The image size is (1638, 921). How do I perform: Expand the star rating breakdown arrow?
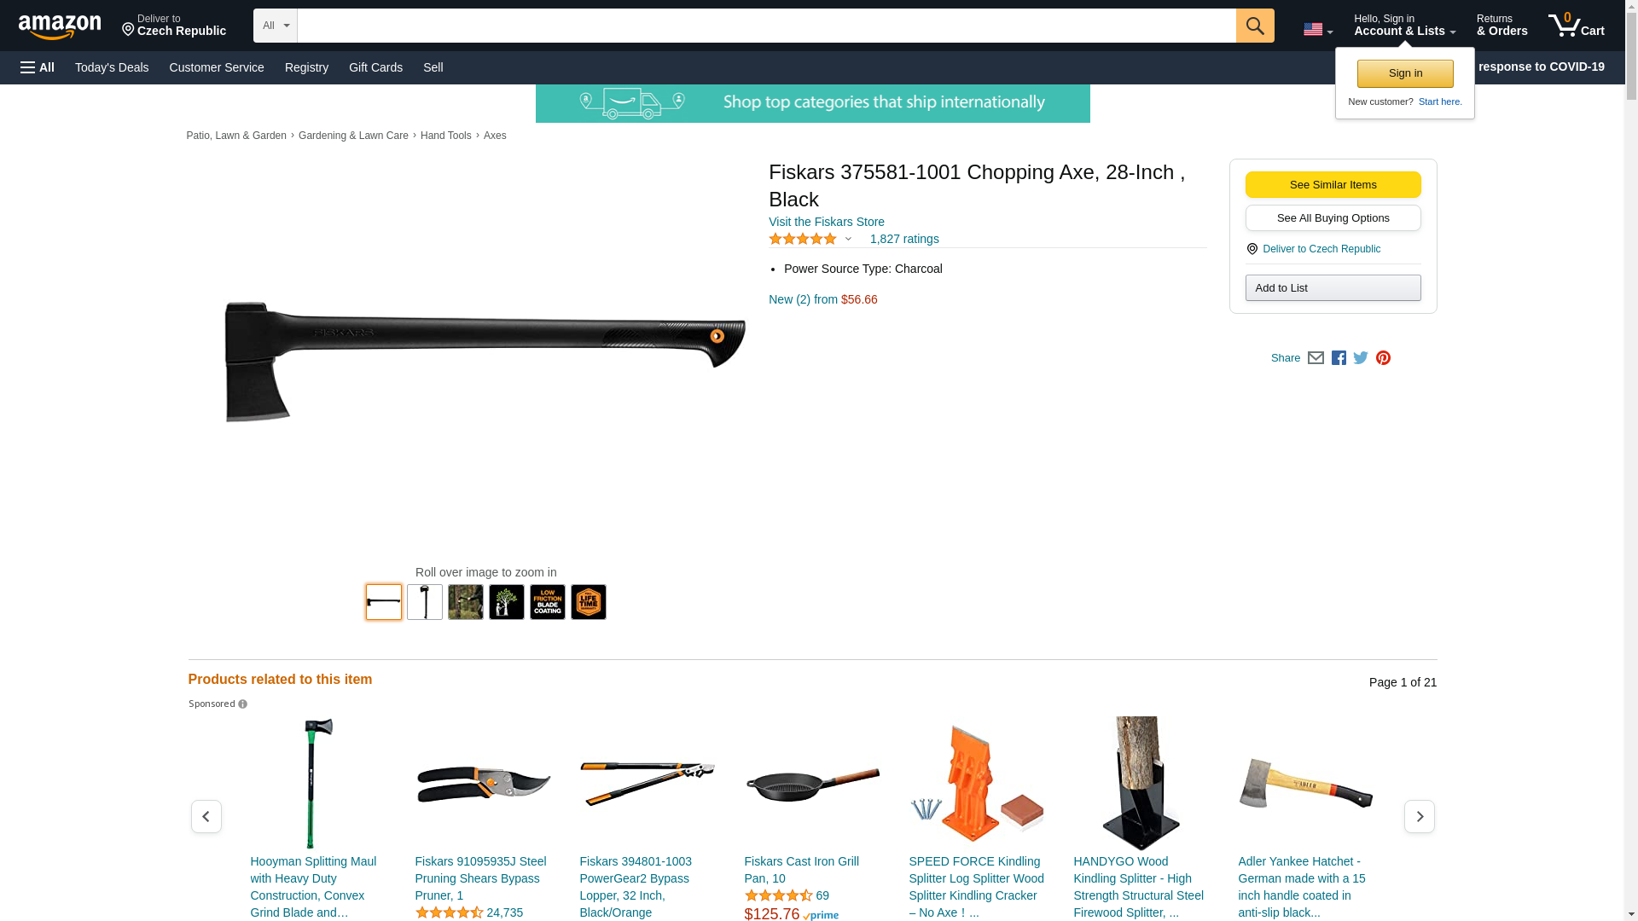pyautogui.click(x=848, y=240)
